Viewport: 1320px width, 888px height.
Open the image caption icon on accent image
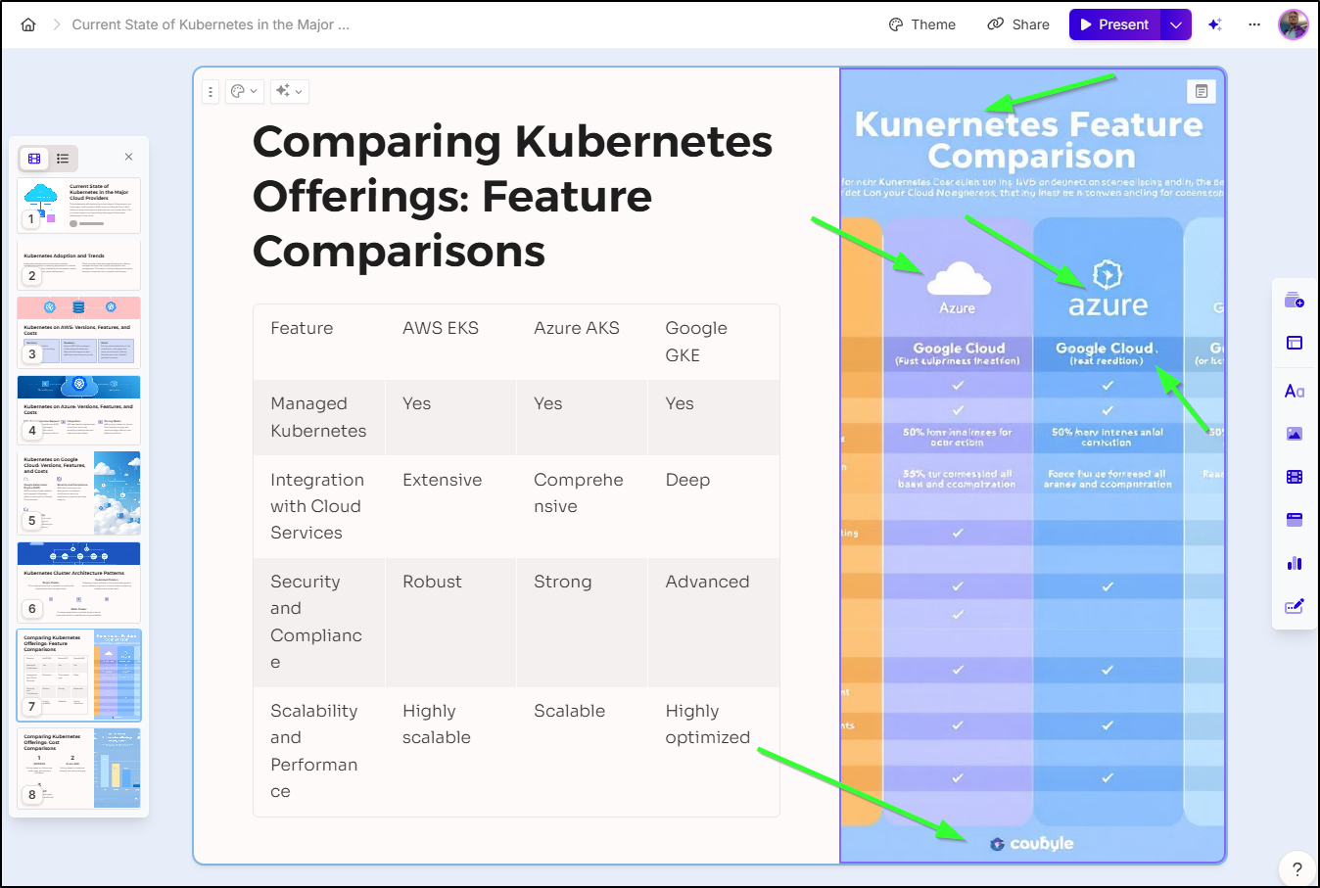coord(1202,91)
